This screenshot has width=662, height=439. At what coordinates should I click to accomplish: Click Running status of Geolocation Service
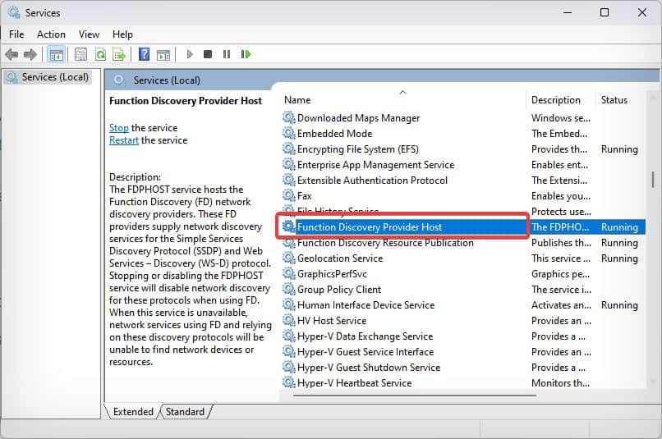(x=619, y=258)
